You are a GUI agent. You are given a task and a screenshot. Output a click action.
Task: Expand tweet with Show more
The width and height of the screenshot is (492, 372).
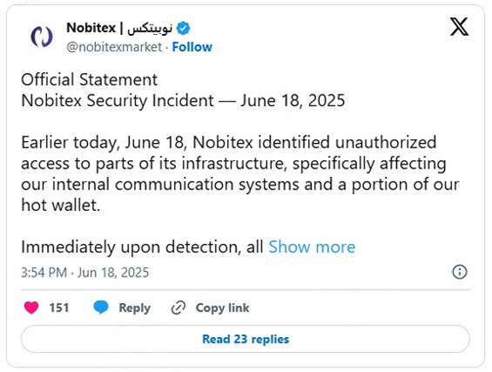point(312,247)
